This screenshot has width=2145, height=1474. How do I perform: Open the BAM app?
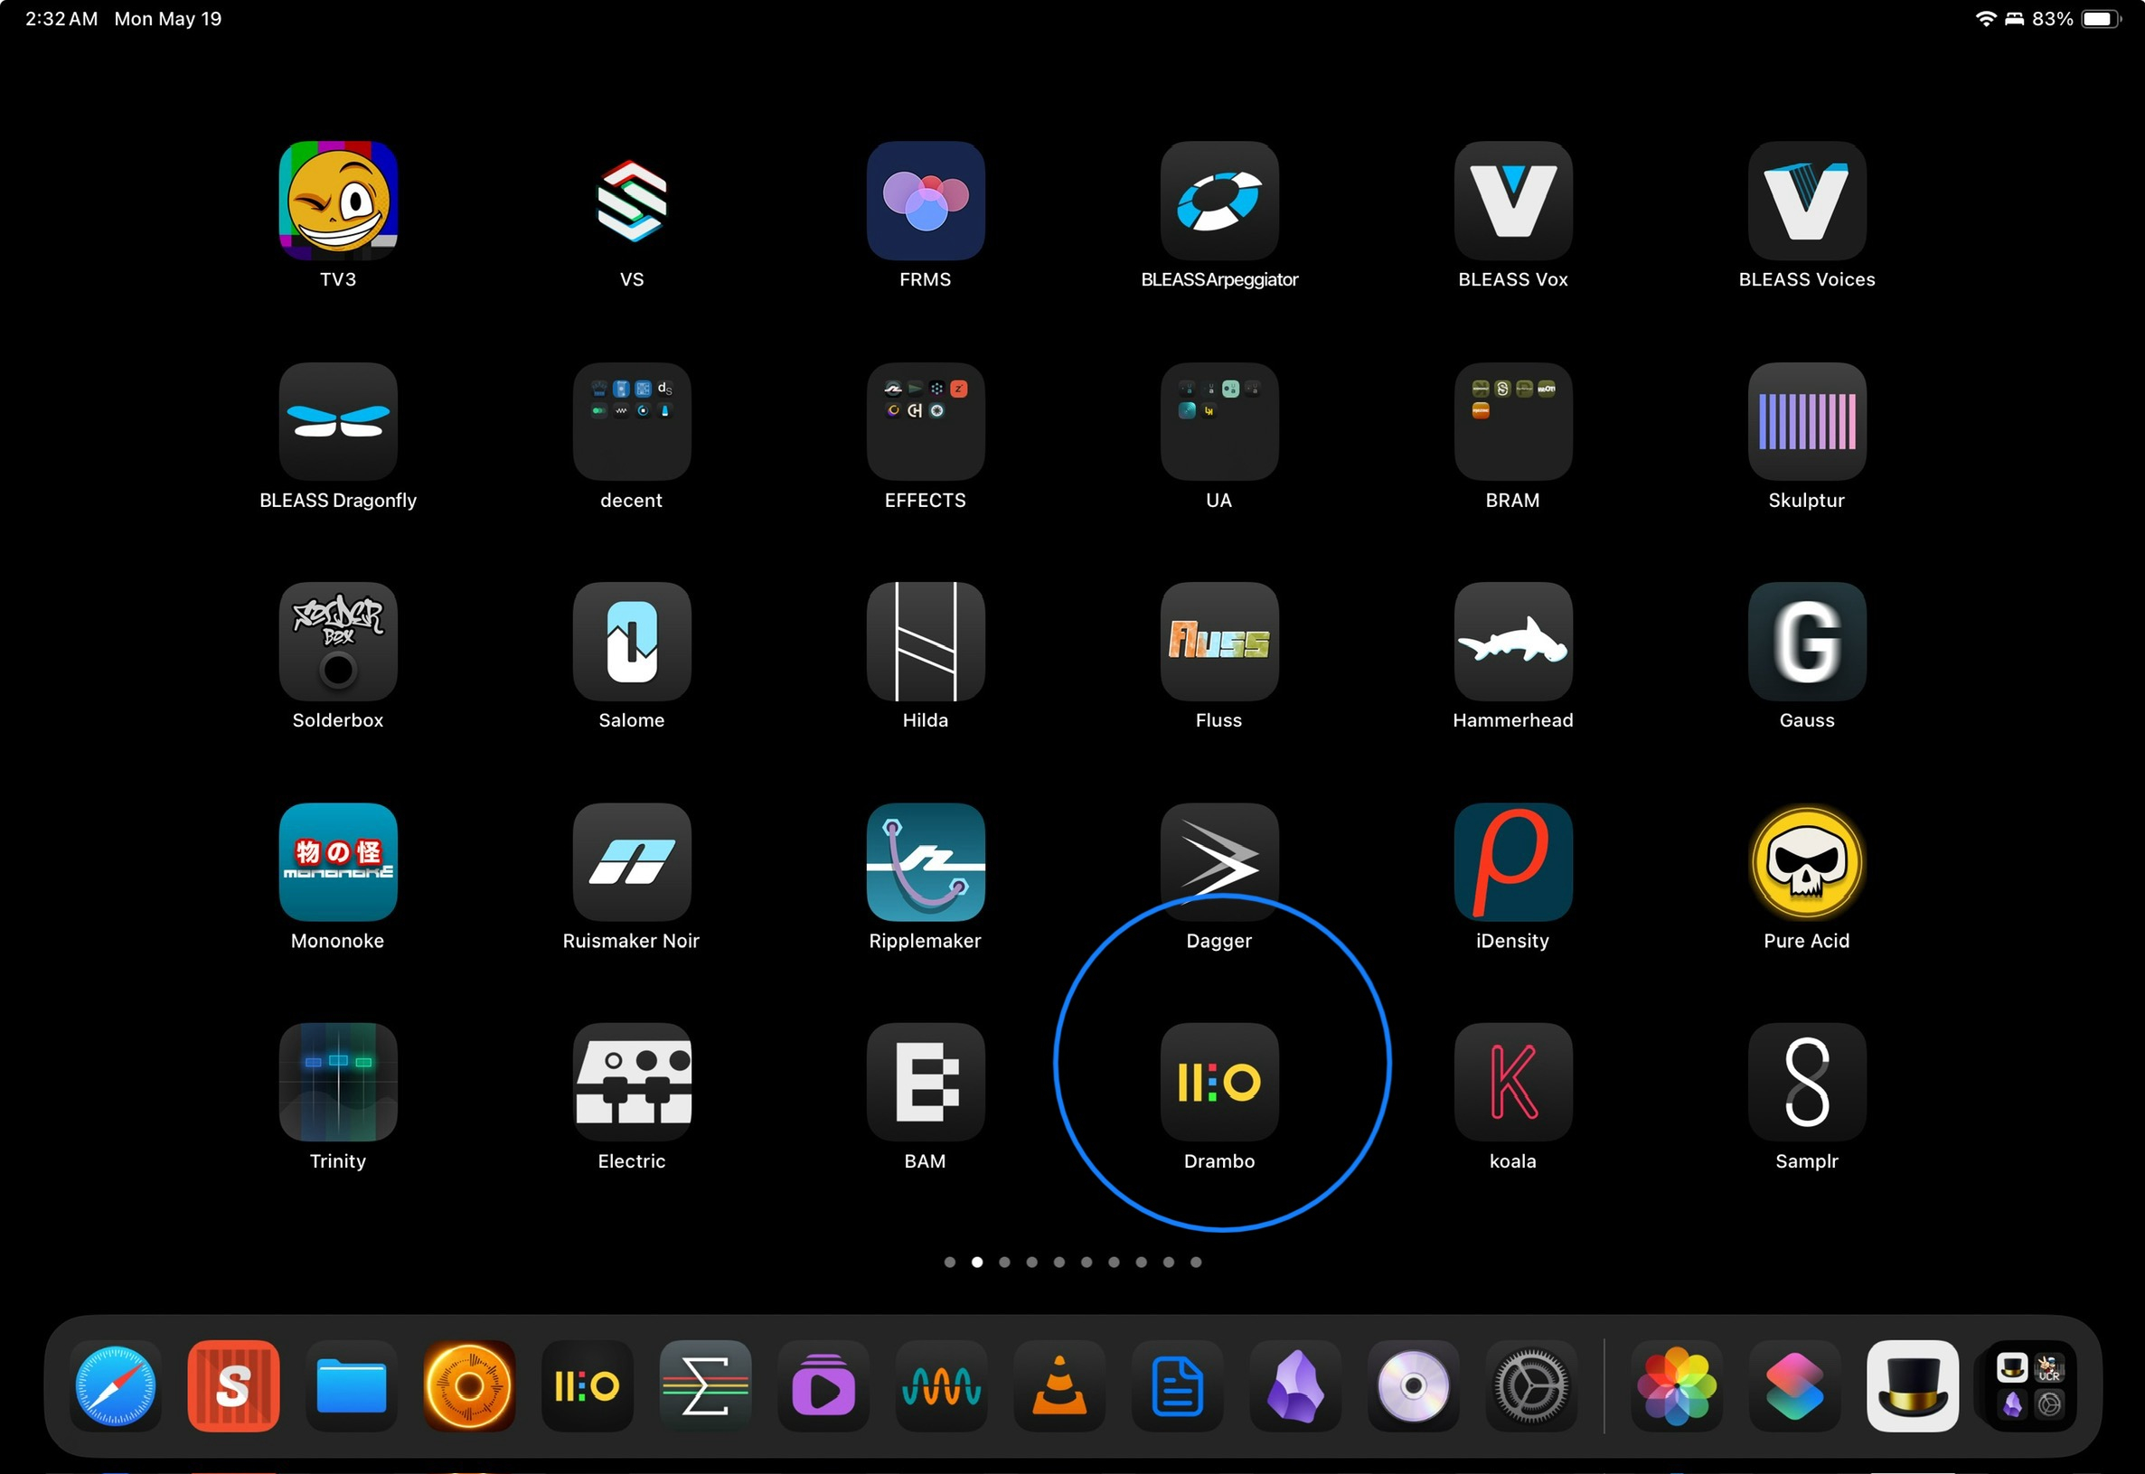[x=926, y=1082]
